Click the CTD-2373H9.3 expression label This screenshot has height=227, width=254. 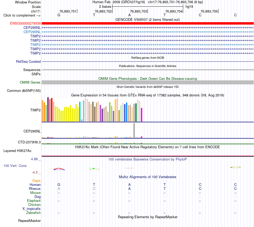point(29,142)
